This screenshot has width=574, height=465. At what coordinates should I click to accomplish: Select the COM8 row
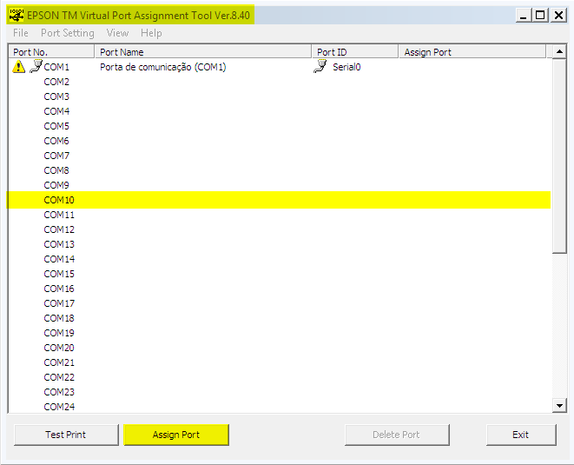point(280,170)
